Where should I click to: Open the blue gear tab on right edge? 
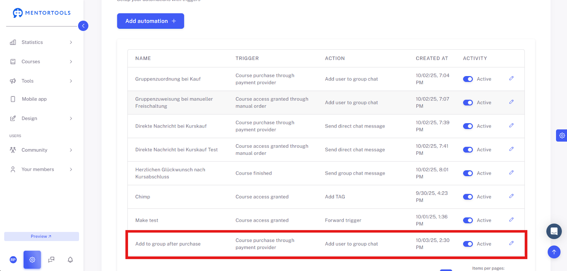point(562,135)
